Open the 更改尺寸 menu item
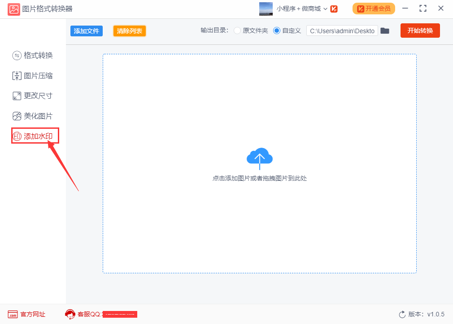The height and width of the screenshot is (324, 453). pyautogui.click(x=38, y=96)
